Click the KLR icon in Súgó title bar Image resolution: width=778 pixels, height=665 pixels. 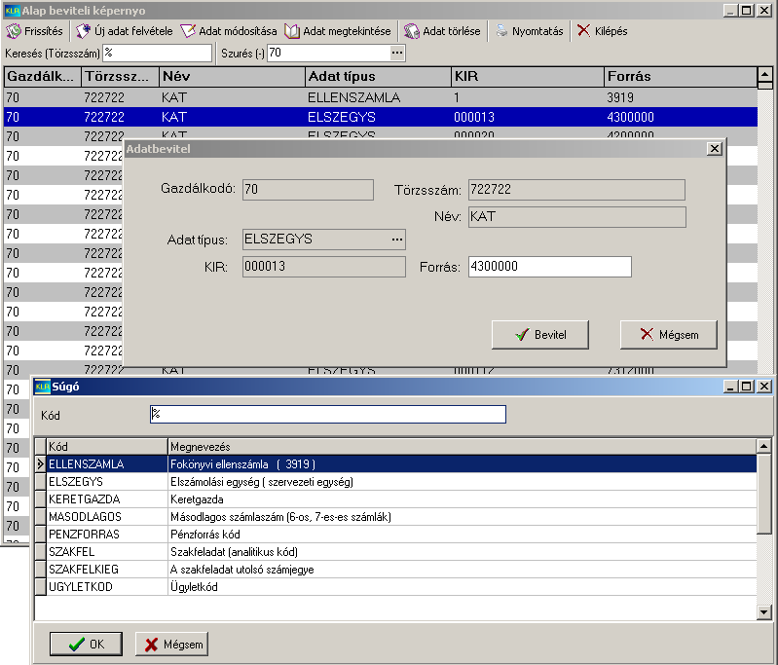click(x=43, y=387)
